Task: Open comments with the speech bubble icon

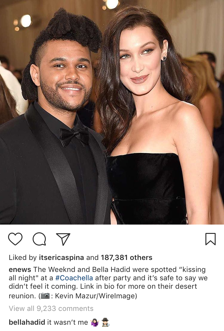Action: (x=39, y=239)
